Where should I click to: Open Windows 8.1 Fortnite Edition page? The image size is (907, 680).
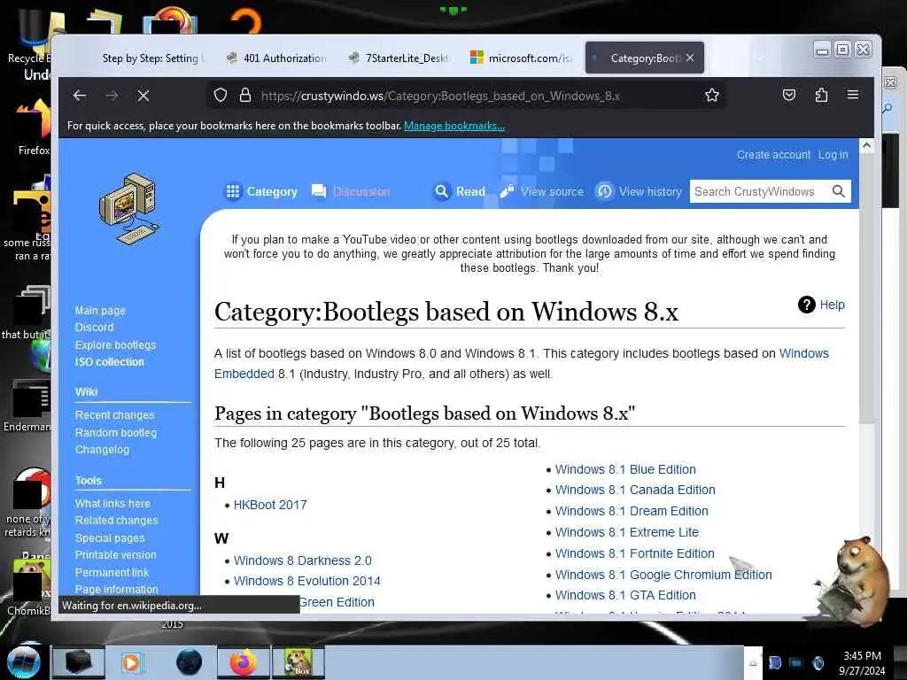pyautogui.click(x=634, y=553)
